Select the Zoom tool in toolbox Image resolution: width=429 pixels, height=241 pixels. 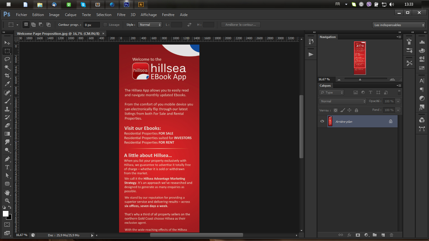(7, 201)
